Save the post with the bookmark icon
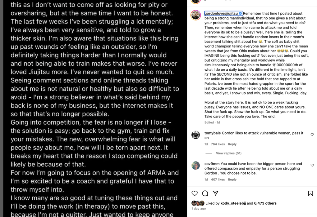Viewport: 317px width, 217px height. point(310,193)
